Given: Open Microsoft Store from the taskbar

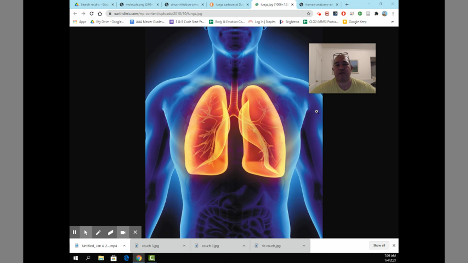Looking at the screenshot, I should click(x=113, y=258).
